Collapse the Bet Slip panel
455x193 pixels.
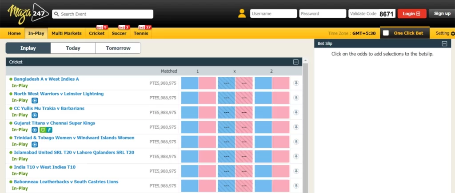(444, 43)
